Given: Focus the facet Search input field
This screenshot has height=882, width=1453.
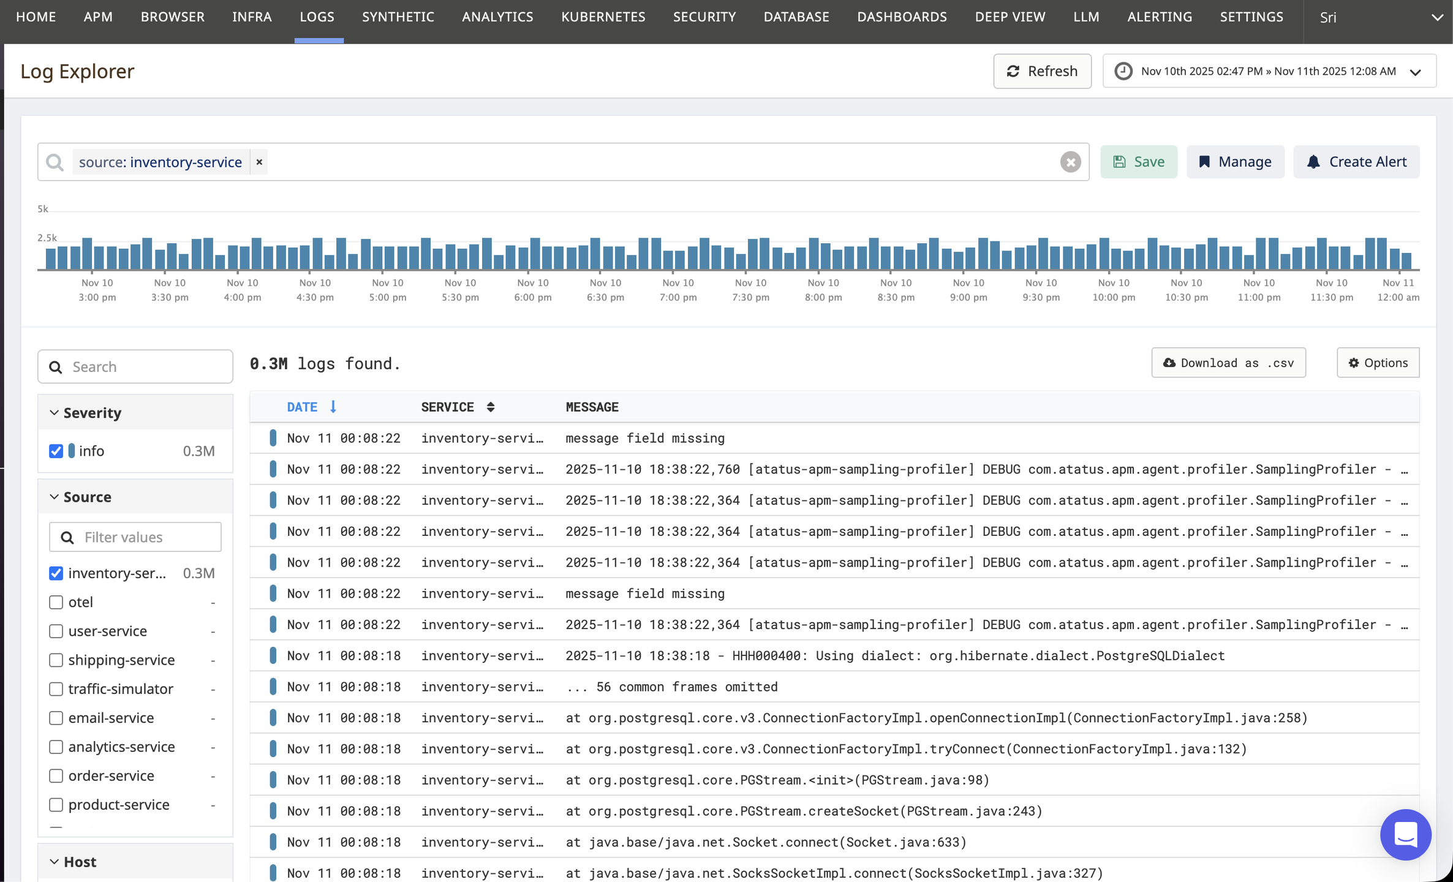Looking at the screenshot, I should click(x=135, y=367).
